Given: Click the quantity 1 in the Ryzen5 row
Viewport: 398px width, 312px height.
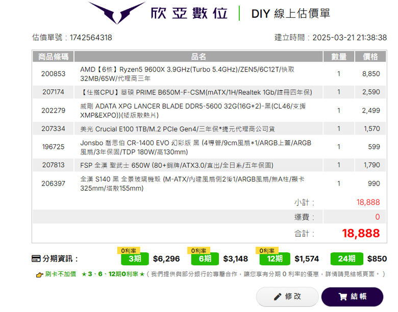Looking at the screenshot, I should coord(339,74).
